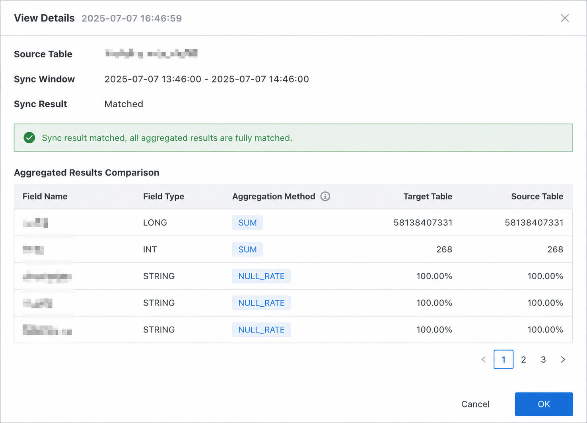Click the Field Type column header

tap(163, 196)
